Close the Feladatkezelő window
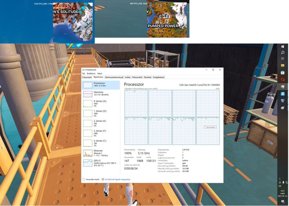The width and height of the screenshot is (289, 206). pyautogui.click(x=220, y=70)
